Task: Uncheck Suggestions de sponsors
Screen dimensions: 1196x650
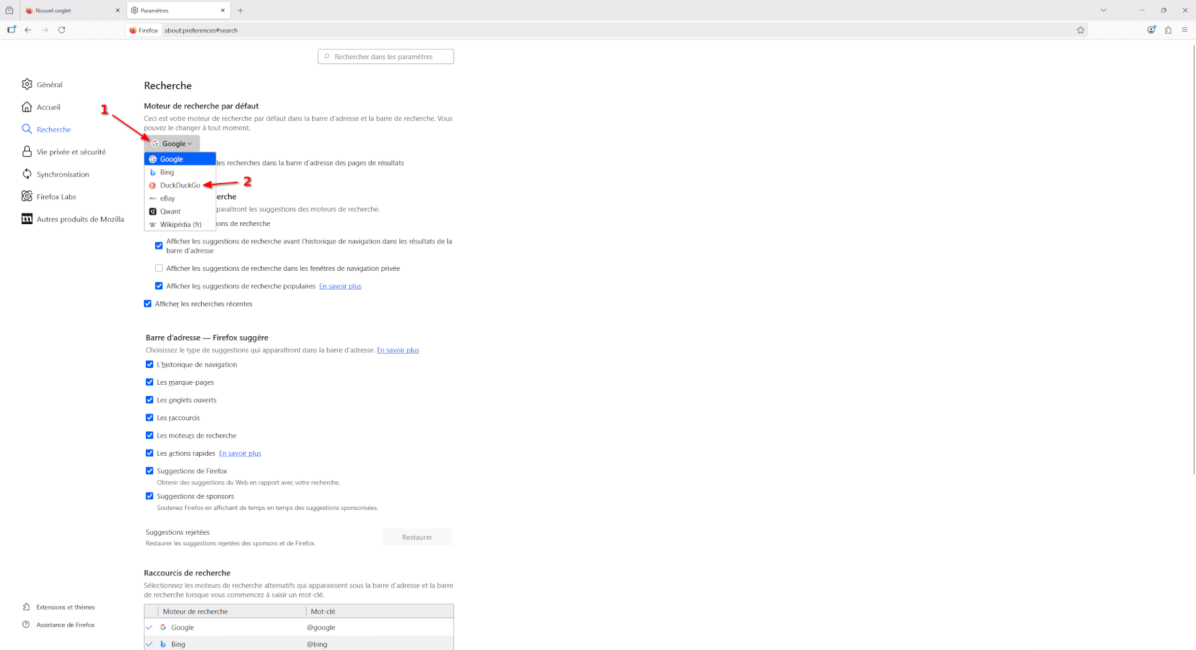Action: click(149, 496)
